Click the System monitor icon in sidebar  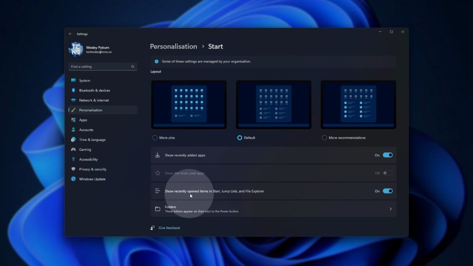point(73,80)
